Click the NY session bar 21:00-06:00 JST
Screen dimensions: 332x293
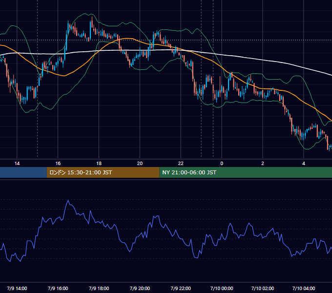246,172
